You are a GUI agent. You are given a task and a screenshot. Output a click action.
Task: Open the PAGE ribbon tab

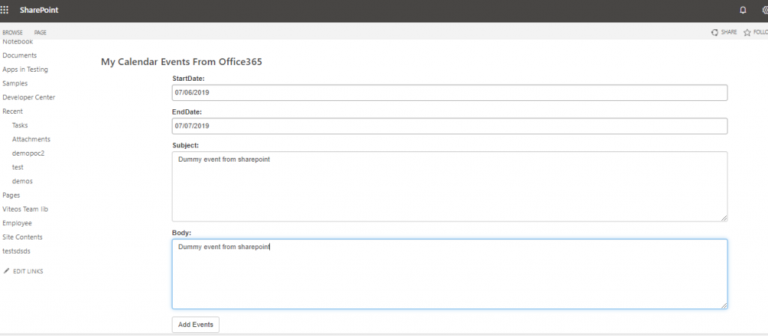[40, 33]
